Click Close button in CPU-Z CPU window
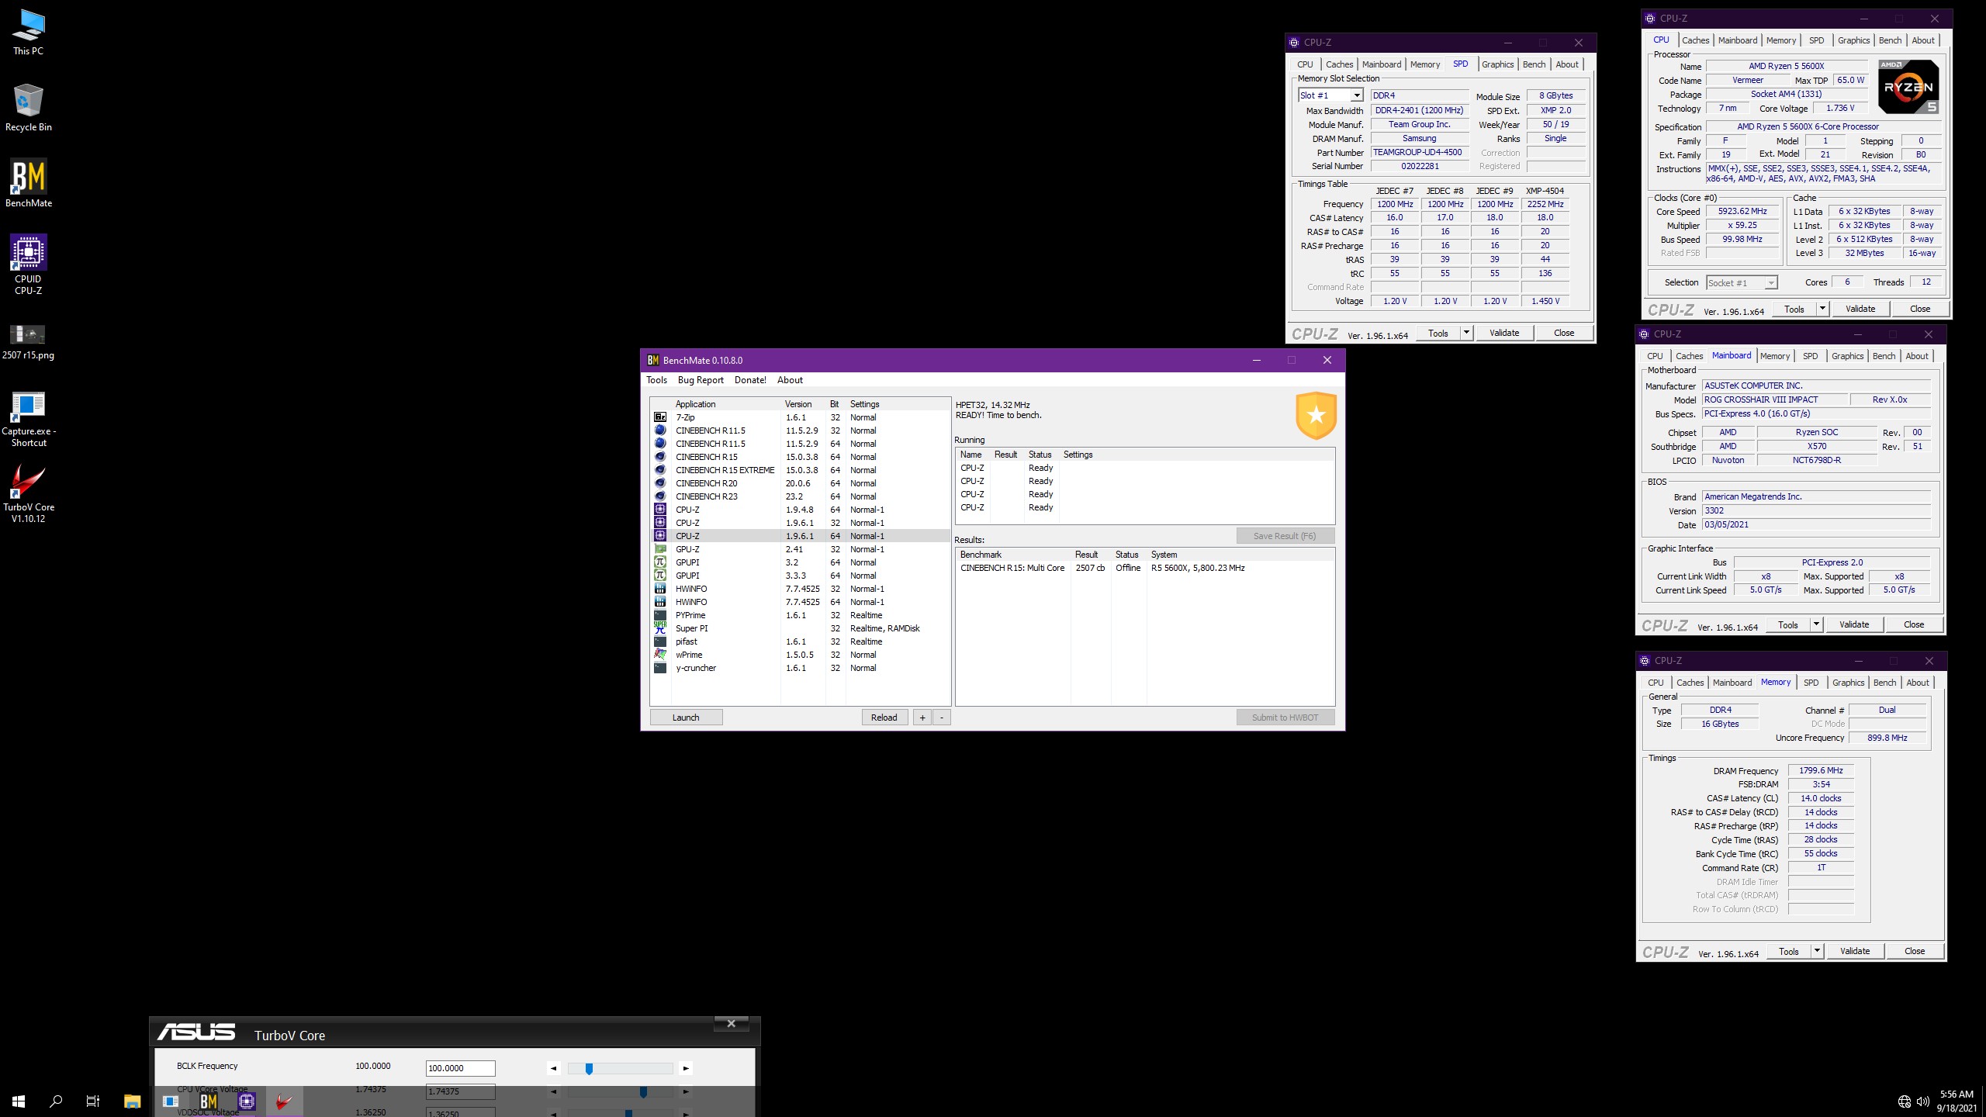The height and width of the screenshot is (1117, 1986). [x=1920, y=309]
